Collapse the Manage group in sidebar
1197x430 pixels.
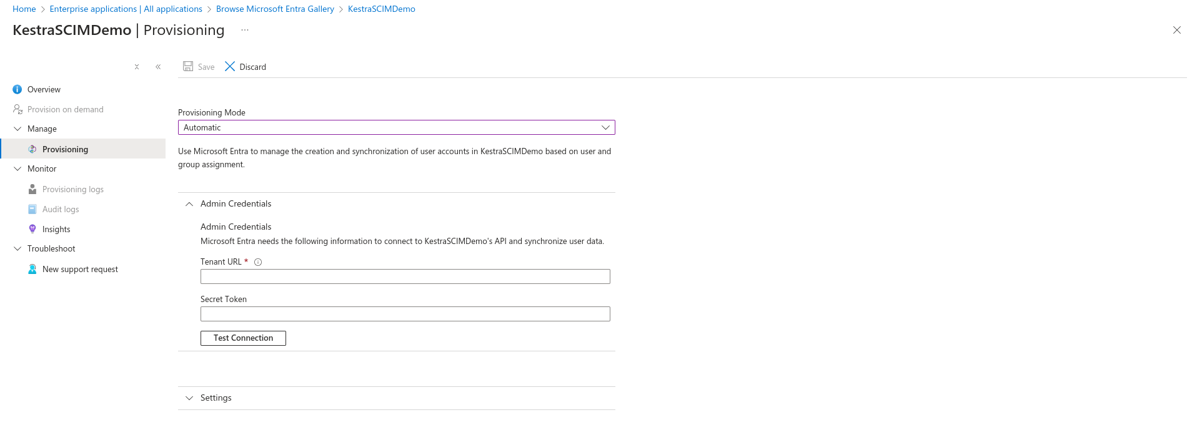pos(17,129)
